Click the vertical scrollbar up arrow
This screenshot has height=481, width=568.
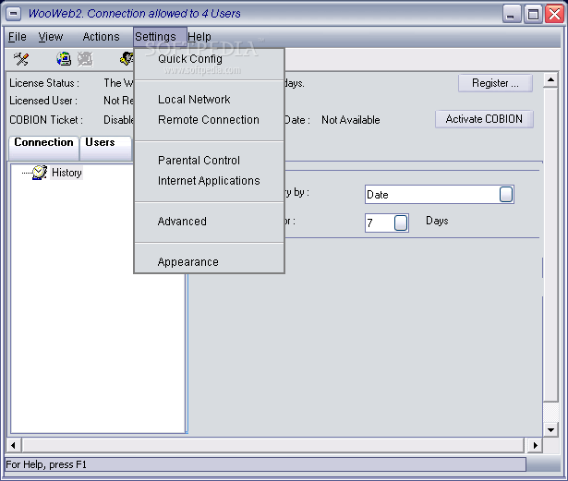[x=550, y=79]
